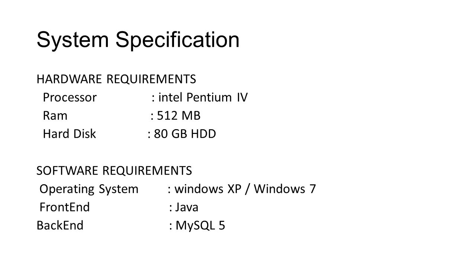The width and height of the screenshot is (476, 268).
Task: Click the FrontEnd label
Action: pyautogui.click(x=65, y=207)
